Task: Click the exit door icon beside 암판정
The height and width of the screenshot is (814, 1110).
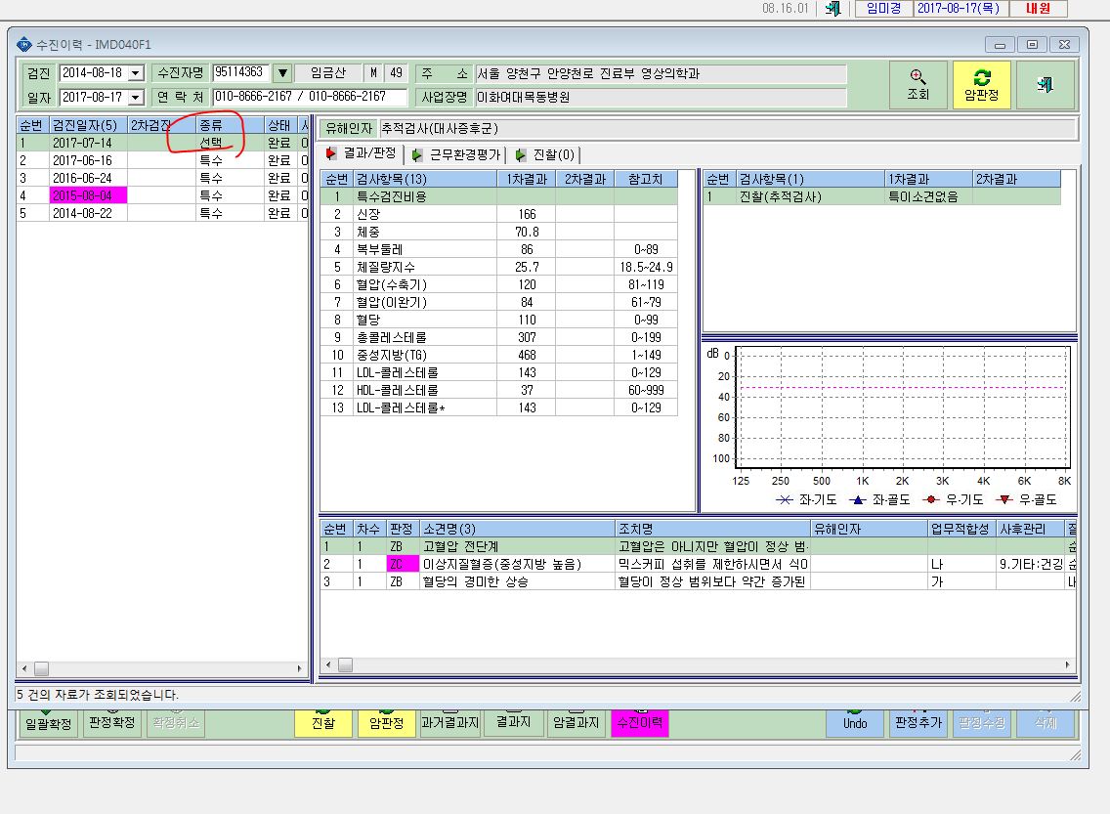Action: (1046, 85)
